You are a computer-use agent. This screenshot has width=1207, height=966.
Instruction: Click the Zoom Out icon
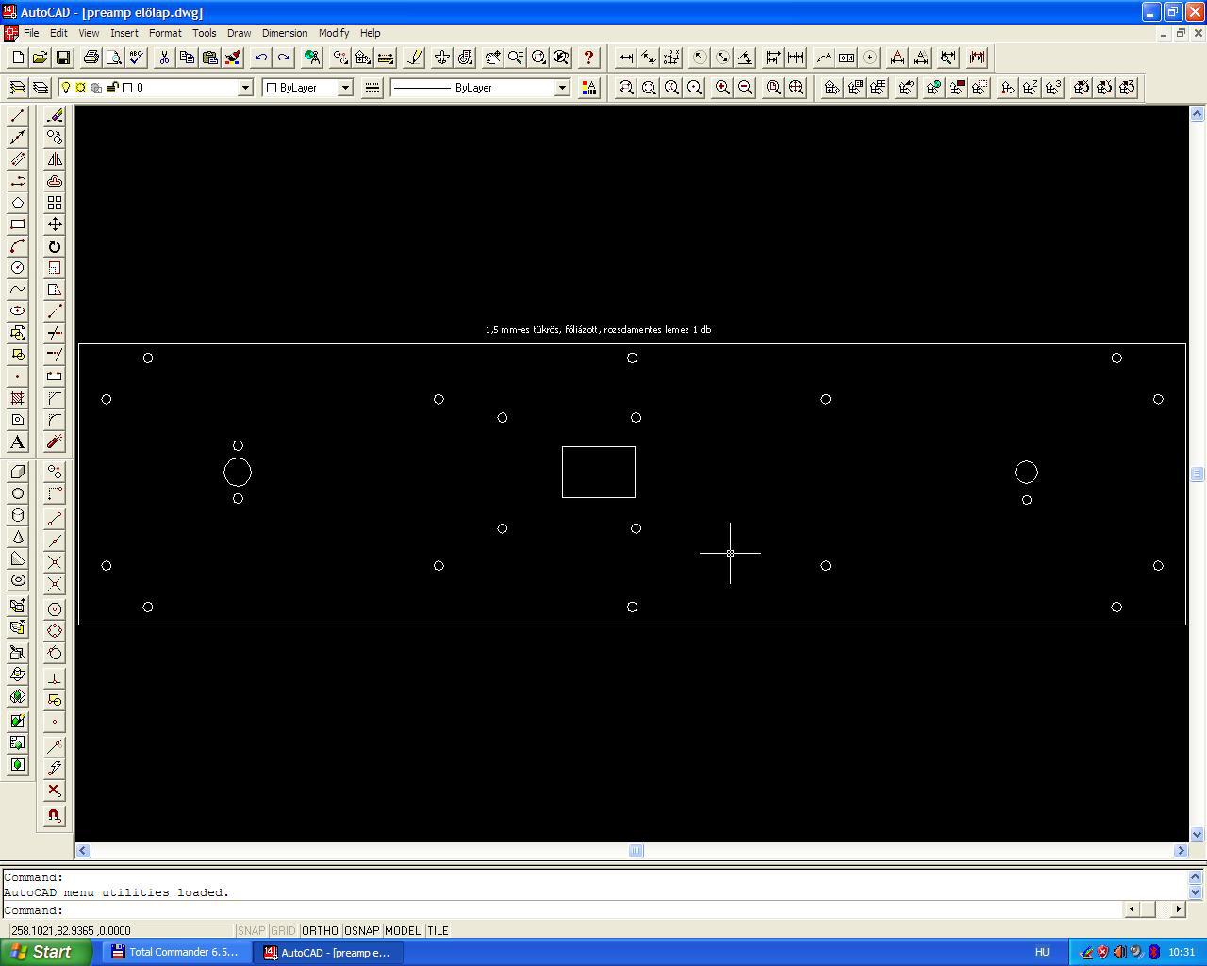[x=745, y=88]
